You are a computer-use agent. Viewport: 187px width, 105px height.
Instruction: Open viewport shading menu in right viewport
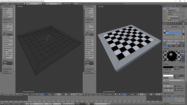click(x=116, y=94)
